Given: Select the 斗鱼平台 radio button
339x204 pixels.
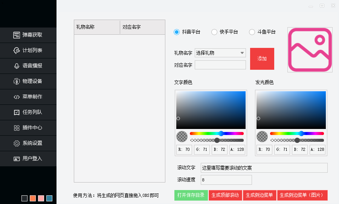Looking at the screenshot, I should [x=252, y=32].
